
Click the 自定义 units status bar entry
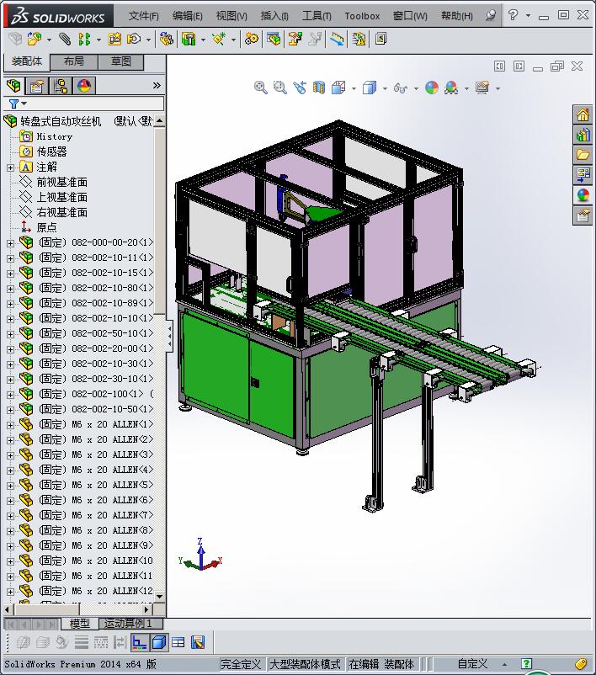(x=472, y=664)
